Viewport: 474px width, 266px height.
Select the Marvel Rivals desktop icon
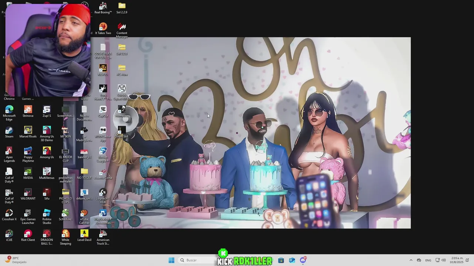tap(28, 132)
